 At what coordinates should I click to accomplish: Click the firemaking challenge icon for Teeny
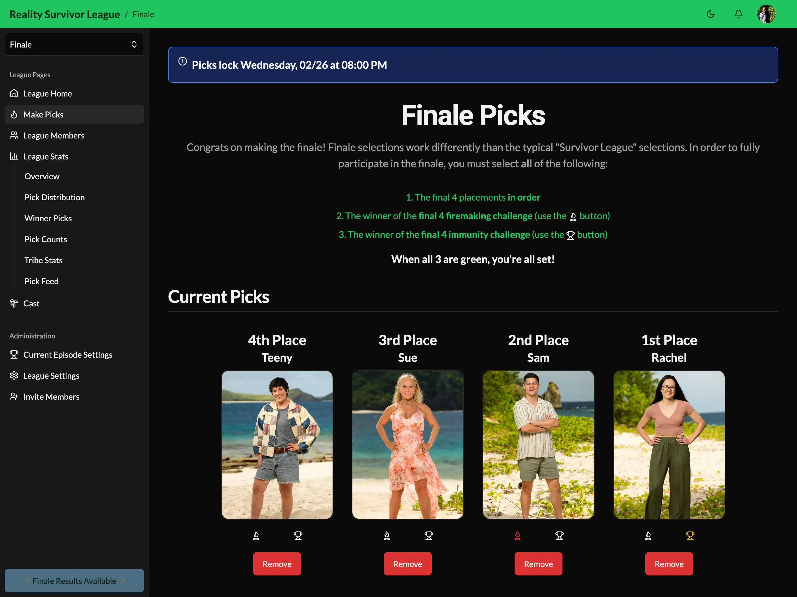tap(256, 535)
